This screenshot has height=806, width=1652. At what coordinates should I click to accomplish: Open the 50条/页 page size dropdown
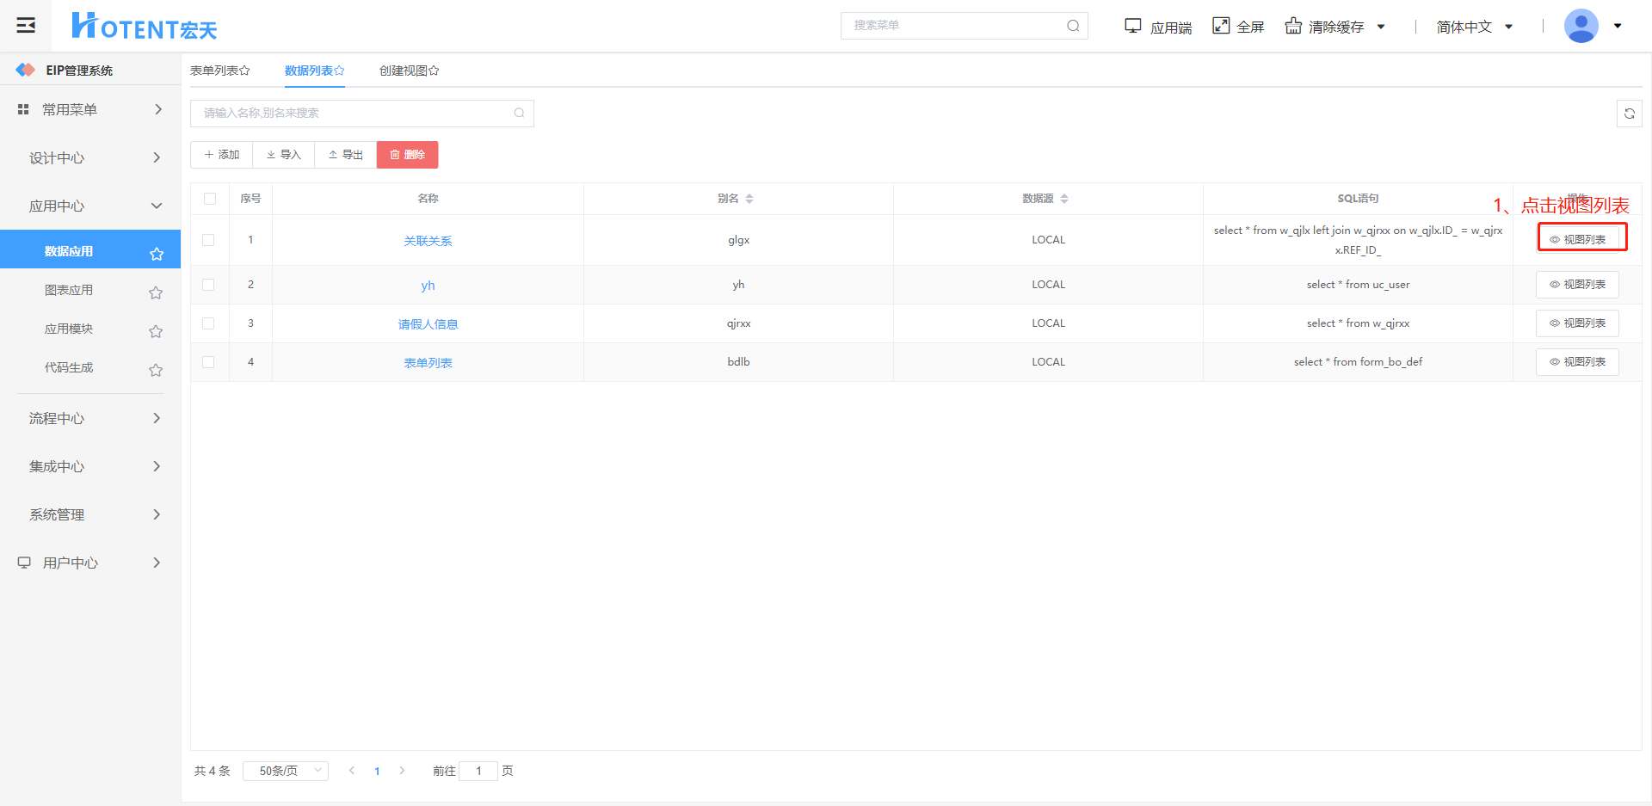(x=286, y=771)
